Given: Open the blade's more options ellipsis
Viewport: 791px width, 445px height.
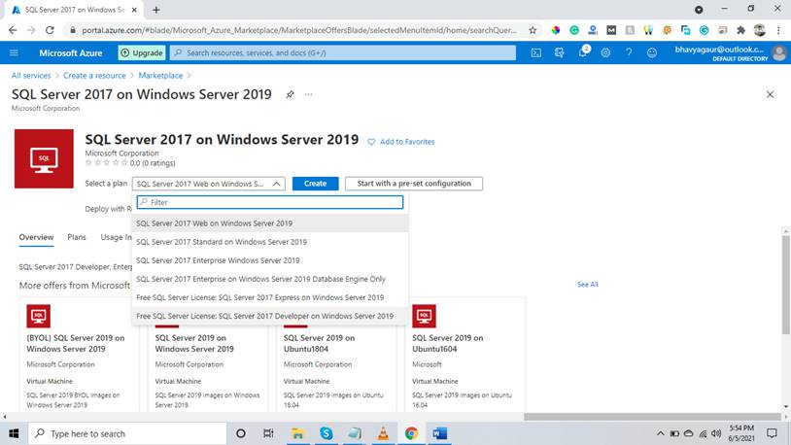Looking at the screenshot, I should click(308, 94).
